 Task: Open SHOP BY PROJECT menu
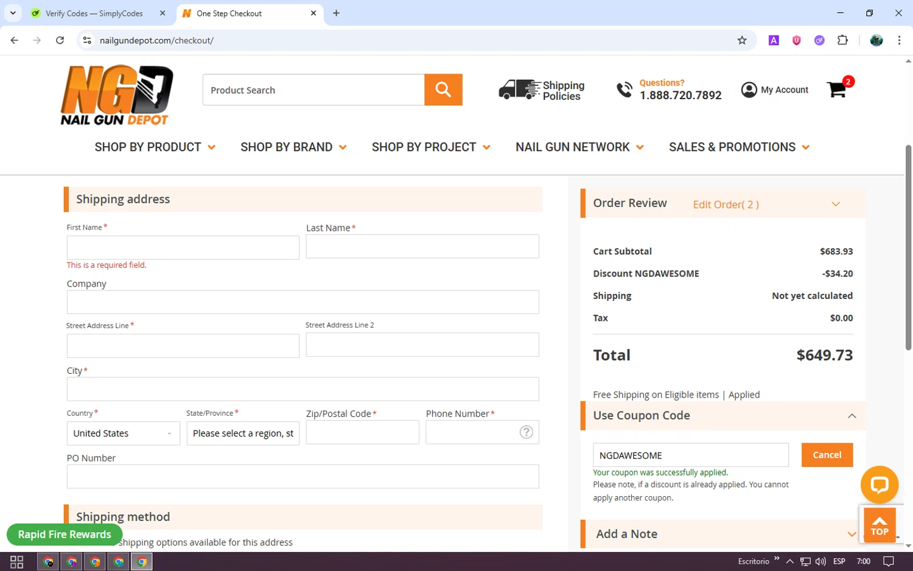click(431, 147)
